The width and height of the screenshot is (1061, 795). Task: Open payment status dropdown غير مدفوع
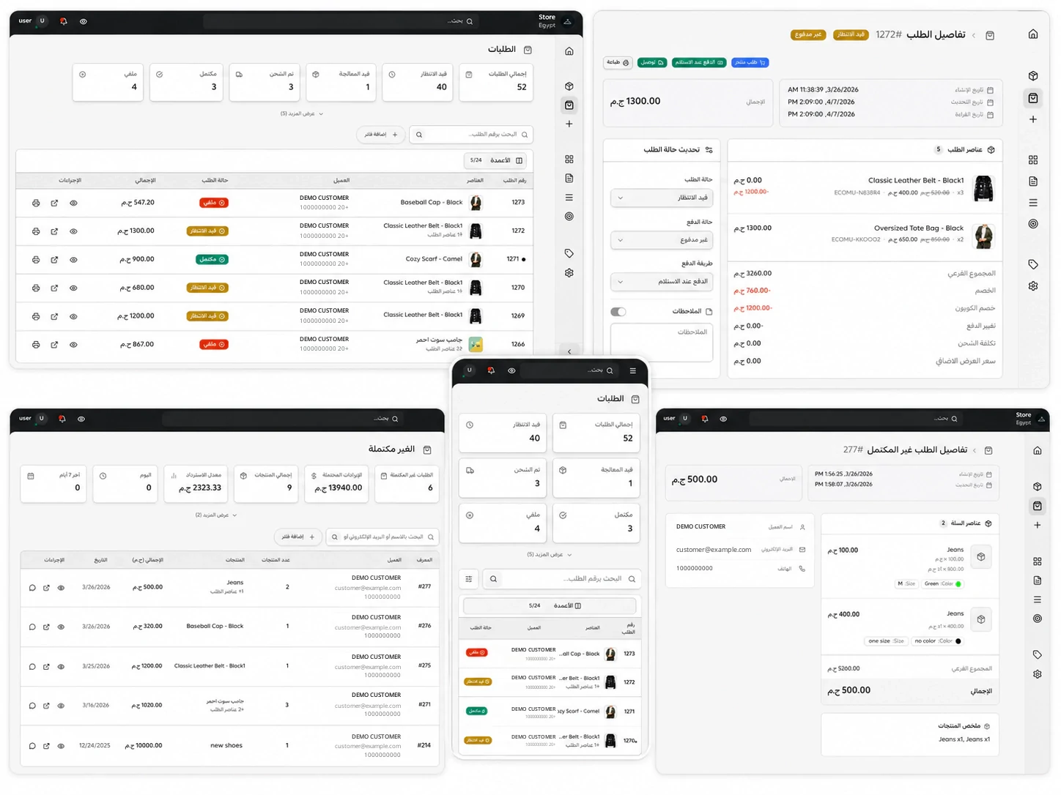click(x=662, y=240)
